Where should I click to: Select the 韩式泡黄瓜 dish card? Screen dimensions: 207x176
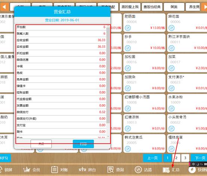pos(144,143)
